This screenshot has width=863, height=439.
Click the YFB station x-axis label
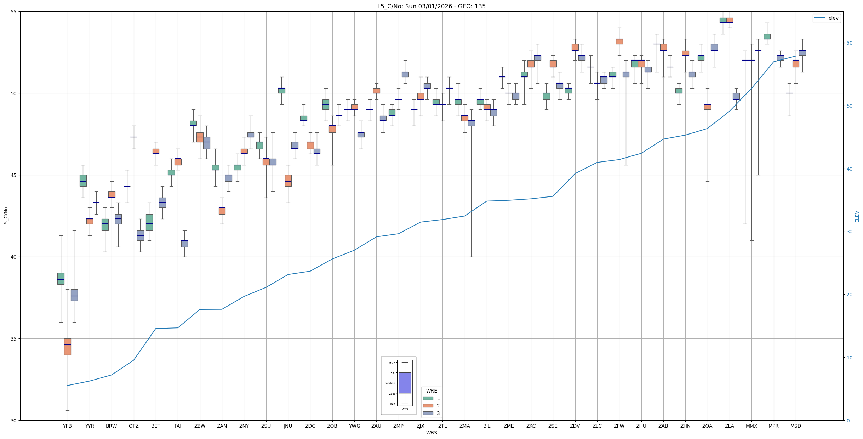pyautogui.click(x=67, y=426)
